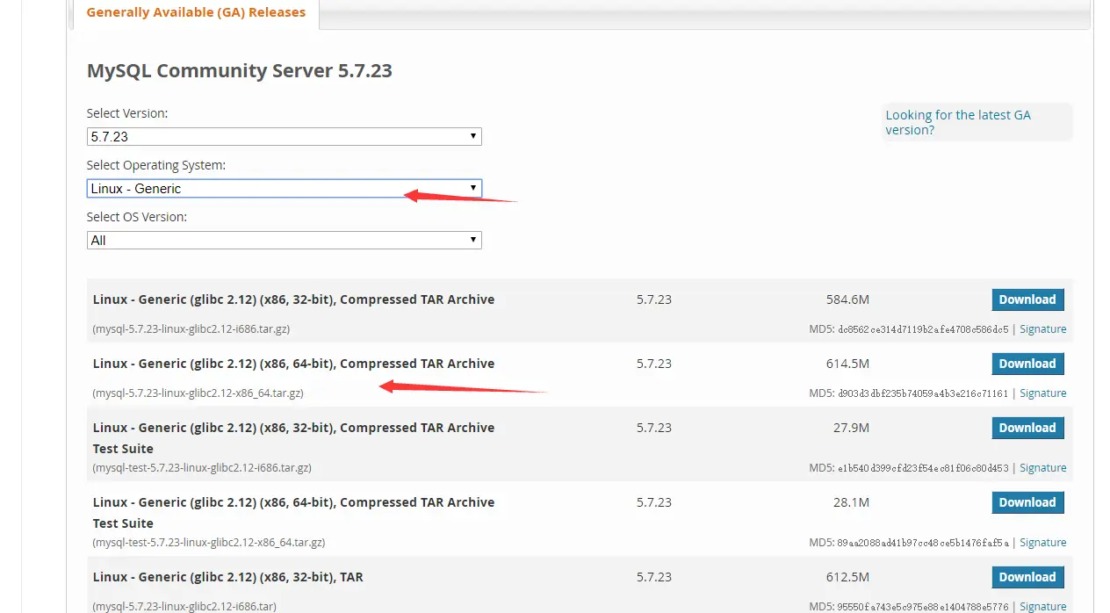1110x613 pixels.
Task: Select filename text mysql-test-5.7.23-linux-glibc2.12-i686.tar.gz
Action: click(202, 468)
